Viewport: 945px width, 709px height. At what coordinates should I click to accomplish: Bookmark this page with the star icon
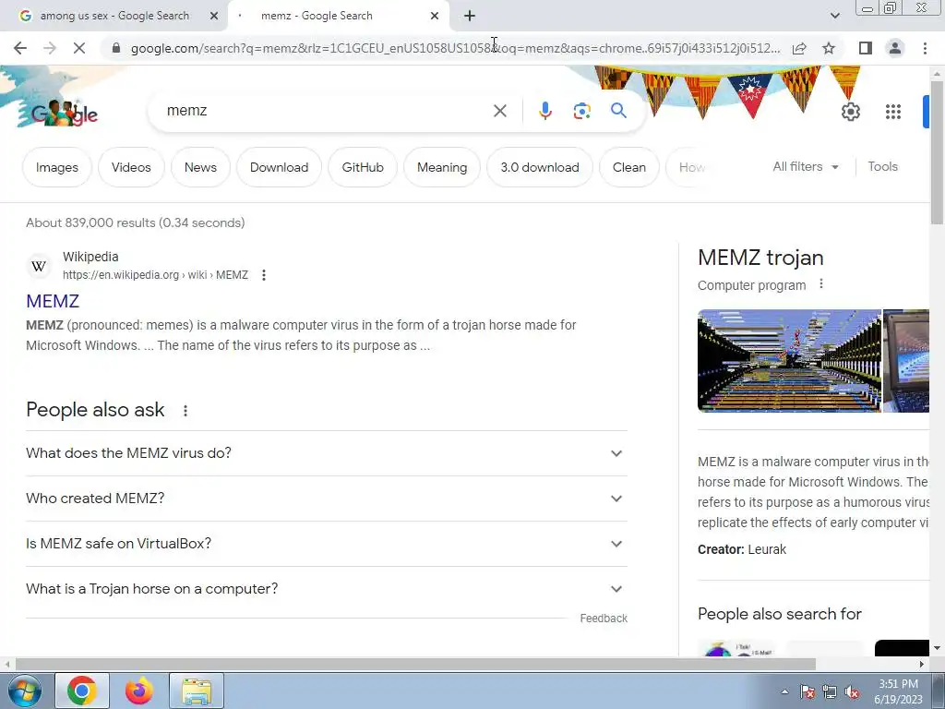829,48
